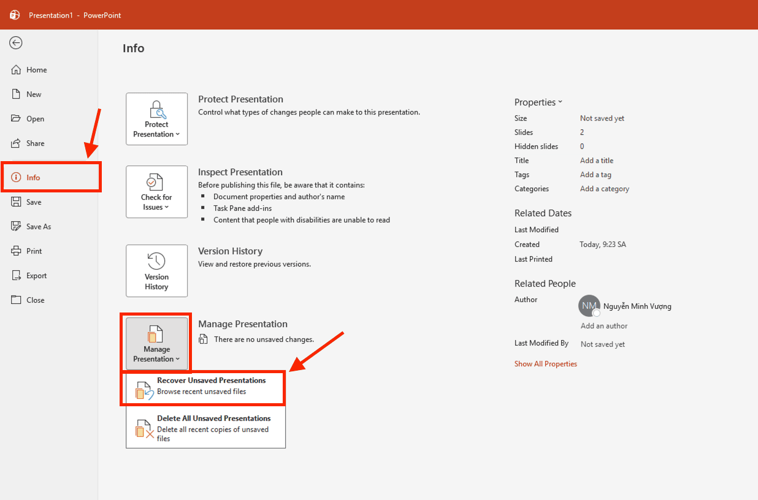Viewport: 758px width, 500px height.
Task: Open the Protect Presentation dropdown button
Action: click(157, 119)
